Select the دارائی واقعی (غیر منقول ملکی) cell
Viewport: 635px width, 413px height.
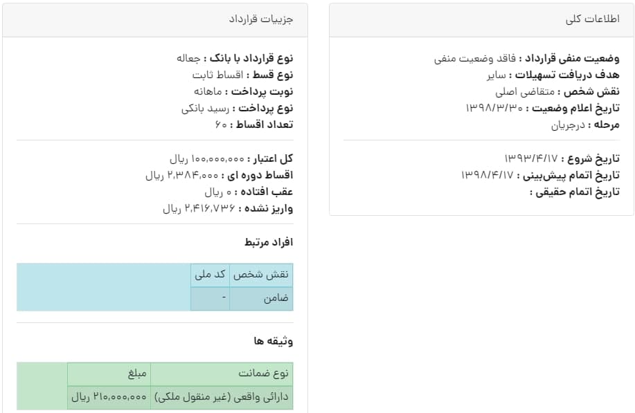[x=222, y=397]
